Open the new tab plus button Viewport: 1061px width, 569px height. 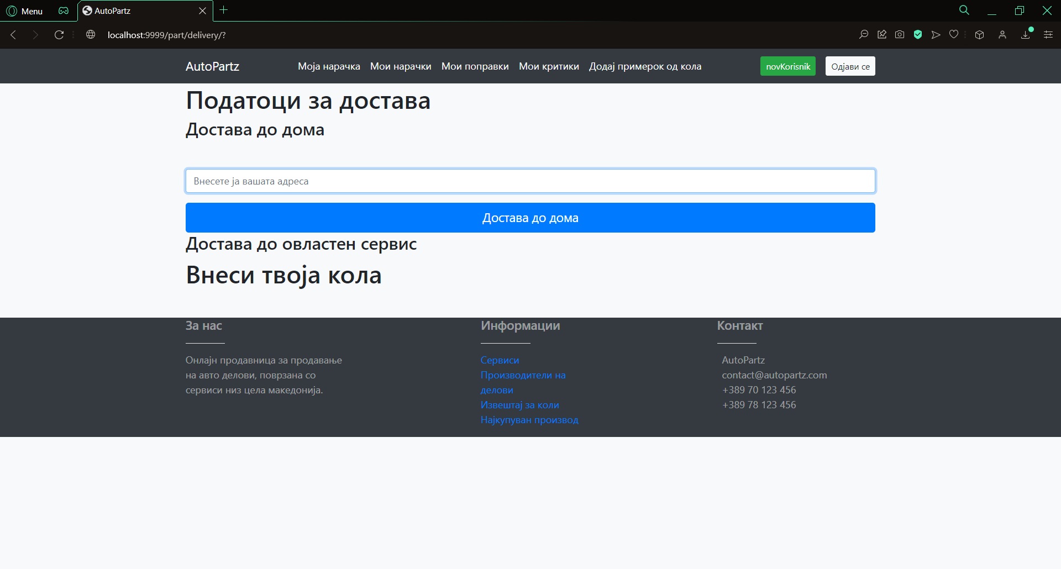[x=224, y=10]
